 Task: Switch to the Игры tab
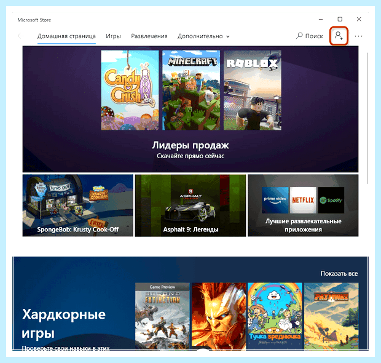pyautogui.click(x=113, y=36)
